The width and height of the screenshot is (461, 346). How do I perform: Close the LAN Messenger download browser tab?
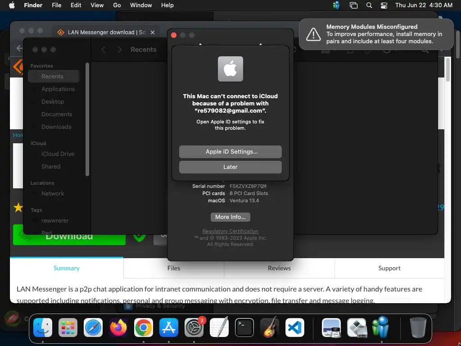[152, 32]
